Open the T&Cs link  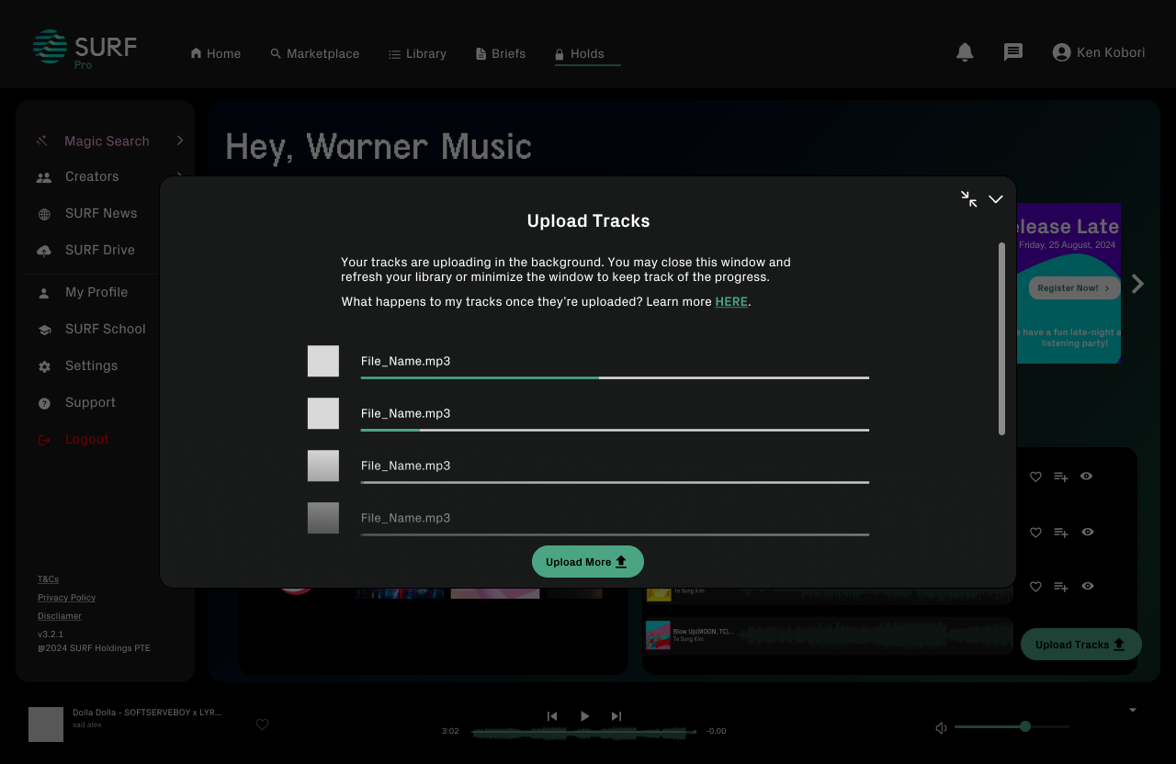click(x=48, y=579)
